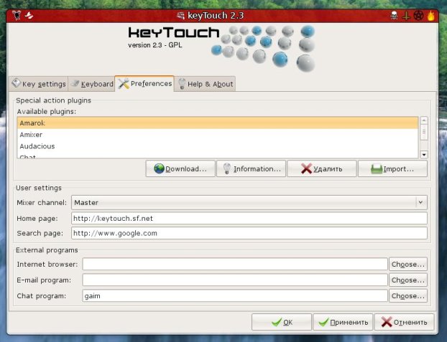The width and height of the screenshot is (447, 342).
Task: Switch to the Keyboard tab
Action: 91,84
